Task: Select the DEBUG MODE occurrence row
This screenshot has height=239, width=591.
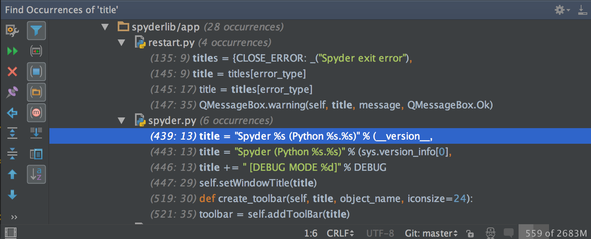Action: 320,168
